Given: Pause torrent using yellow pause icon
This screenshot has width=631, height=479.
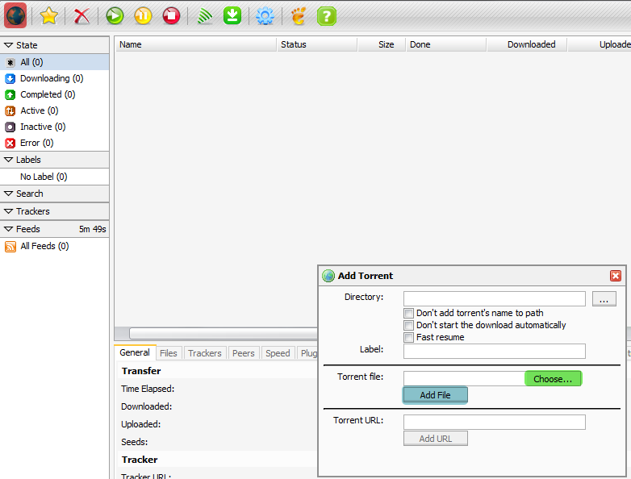Looking at the screenshot, I should [x=142, y=15].
